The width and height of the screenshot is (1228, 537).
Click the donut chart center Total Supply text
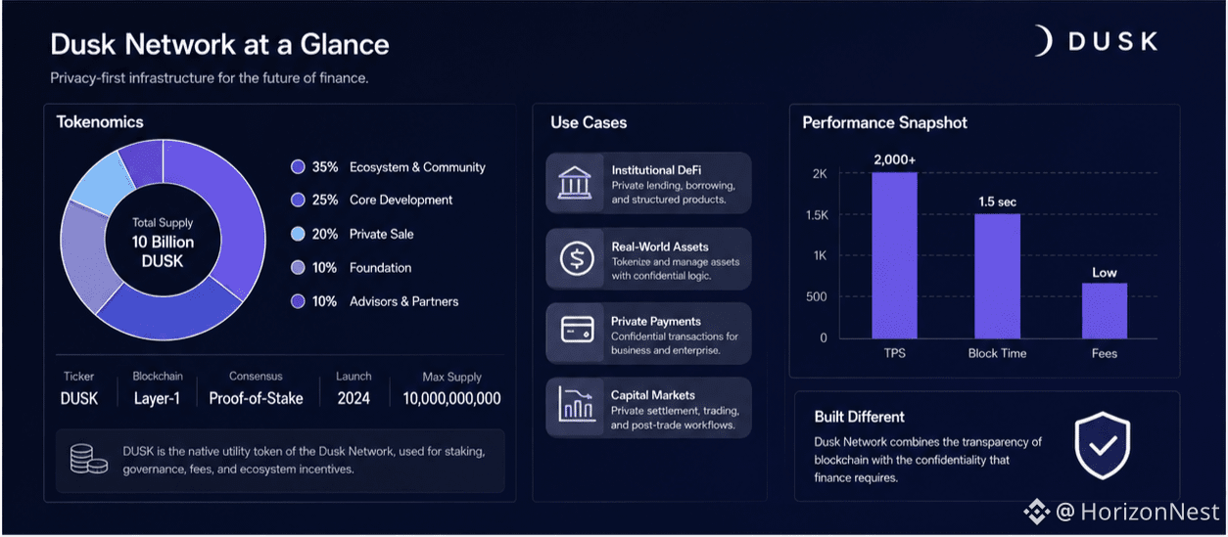[164, 242]
